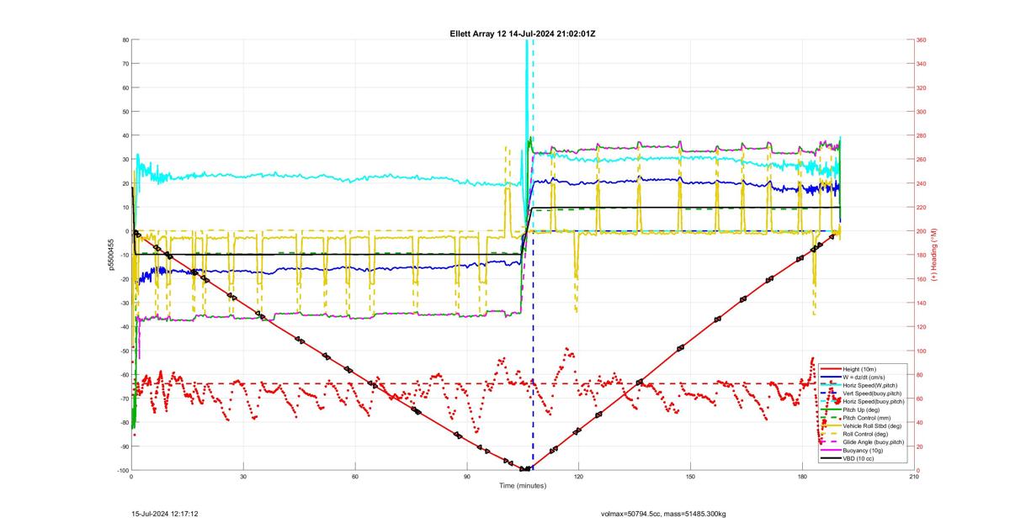Click the magenta Buoyancy line sample in legend

[831, 451]
